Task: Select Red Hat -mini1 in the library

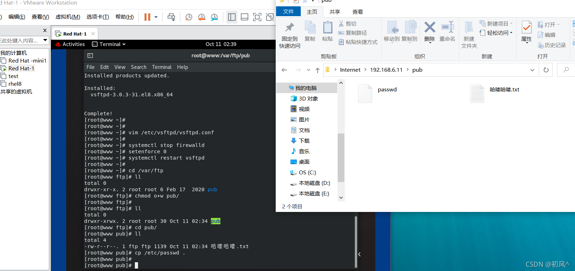Action: coord(27,60)
